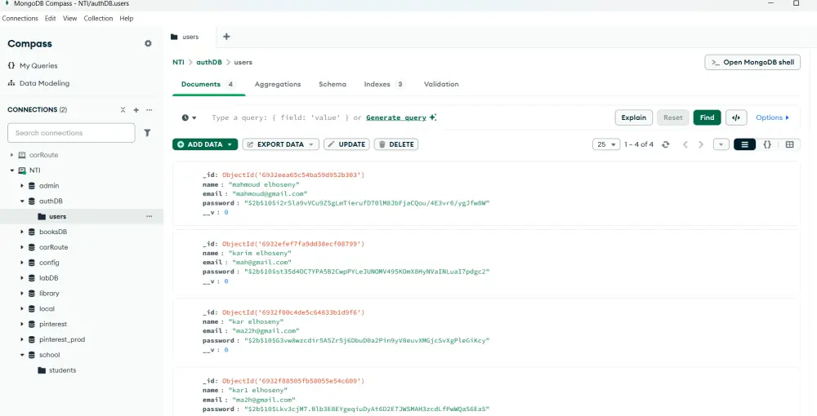This screenshot has height=416, width=817.
Task: Collapse the authDB database
Action: point(22,201)
